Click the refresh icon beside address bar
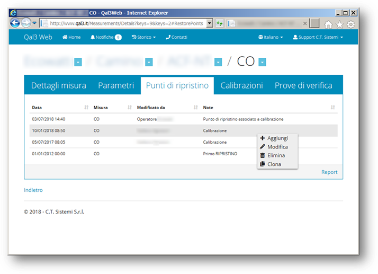The image size is (378, 274). click(219, 23)
